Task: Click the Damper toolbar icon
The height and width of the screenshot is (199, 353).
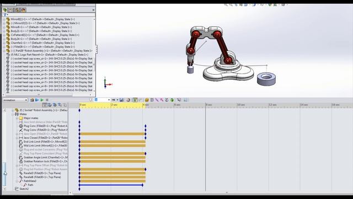Action: click(157, 99)
